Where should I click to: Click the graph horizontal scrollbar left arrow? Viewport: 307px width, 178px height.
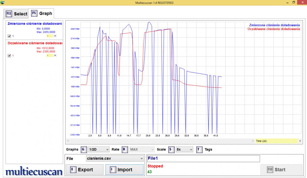click(68, 141)
